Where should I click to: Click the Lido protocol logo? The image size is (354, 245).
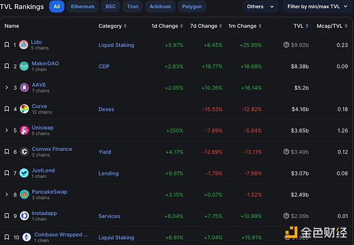coord(24,45)
